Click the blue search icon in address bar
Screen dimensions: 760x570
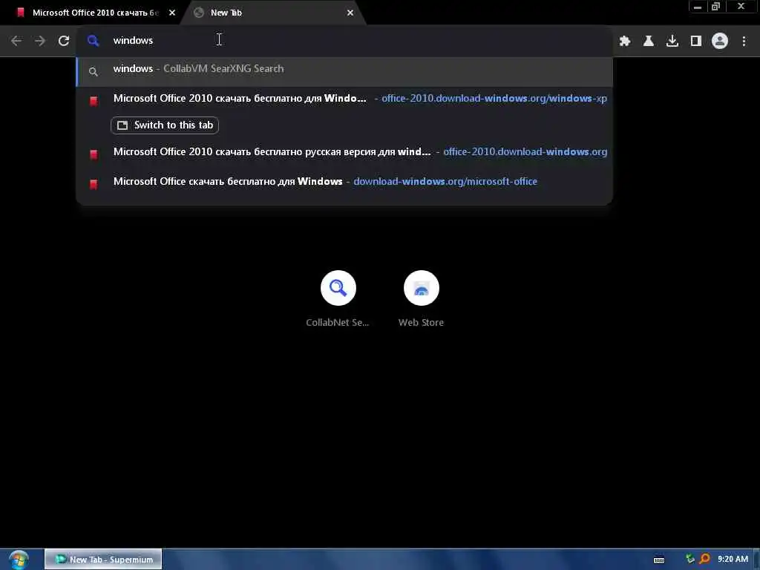[x=93, y=41]
